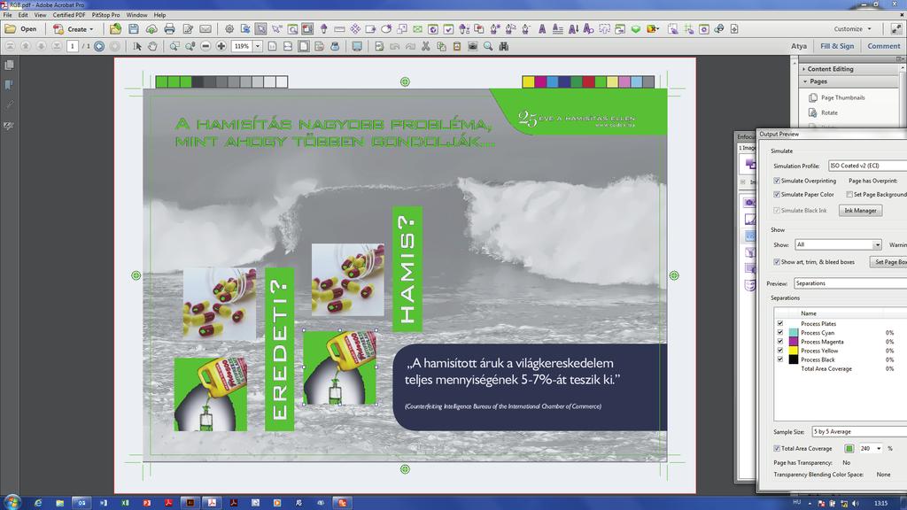The width and height of the screenshot is (907, 510).
Task: Print the file using the printer icon
Action: 169,29
